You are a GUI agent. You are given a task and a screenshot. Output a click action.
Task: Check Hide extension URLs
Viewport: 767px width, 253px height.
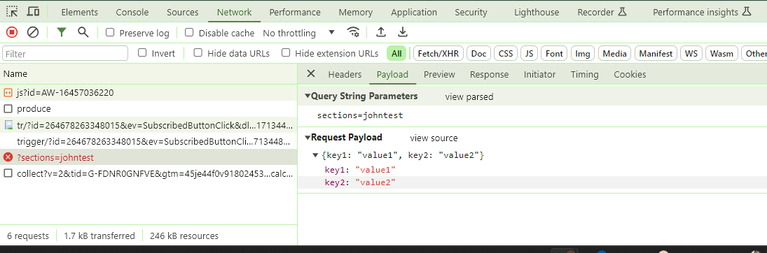pyautogui.click(x=286, y=52)
